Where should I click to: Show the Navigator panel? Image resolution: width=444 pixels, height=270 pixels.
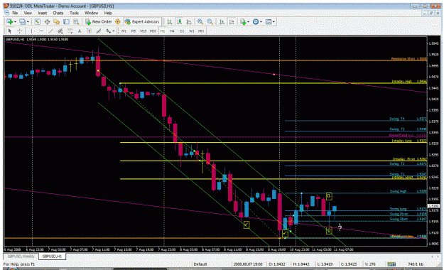[57, 22]
